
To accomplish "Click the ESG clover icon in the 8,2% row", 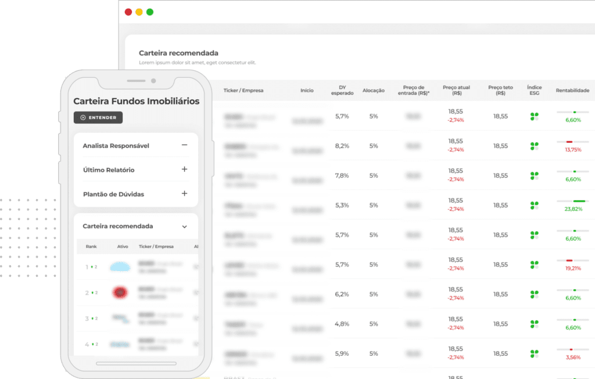I will coord(535,146).
